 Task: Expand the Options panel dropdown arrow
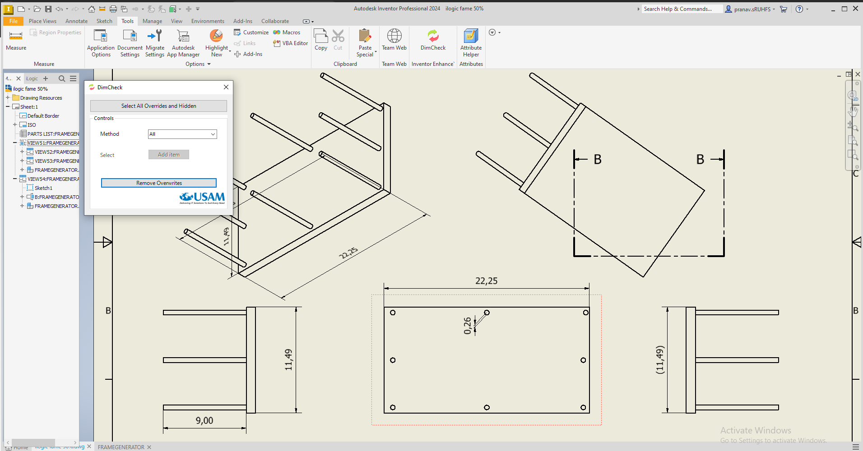click(x=209, y=64)
